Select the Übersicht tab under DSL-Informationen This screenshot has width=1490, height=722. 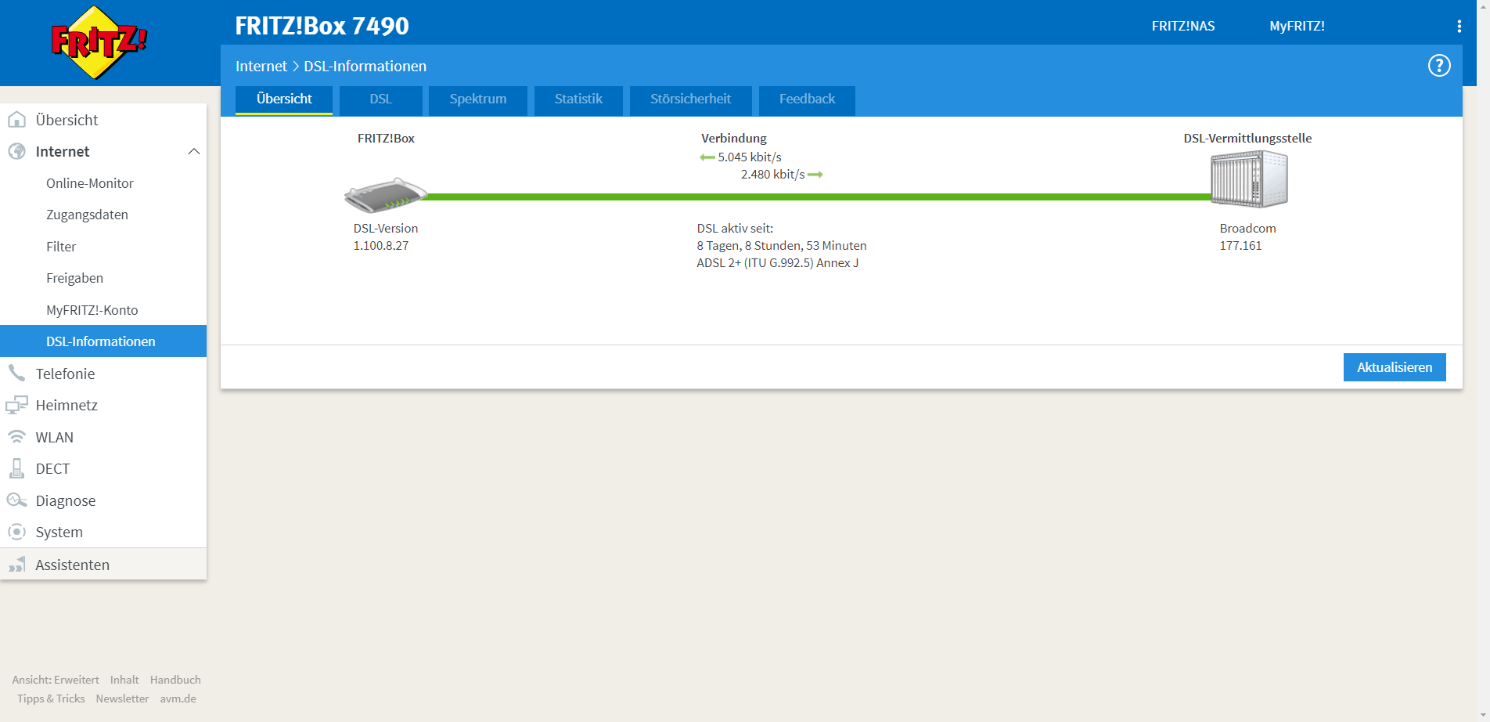(284, 99)
